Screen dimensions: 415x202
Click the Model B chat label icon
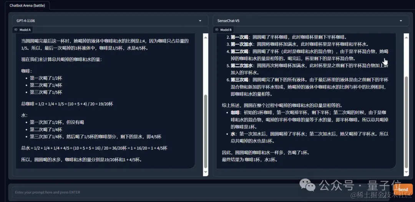(217, 30)
